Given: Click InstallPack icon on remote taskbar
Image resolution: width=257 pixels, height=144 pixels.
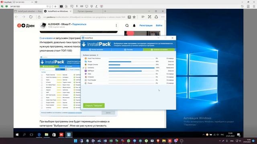Looking at the screenshot, I should (69, 135).
